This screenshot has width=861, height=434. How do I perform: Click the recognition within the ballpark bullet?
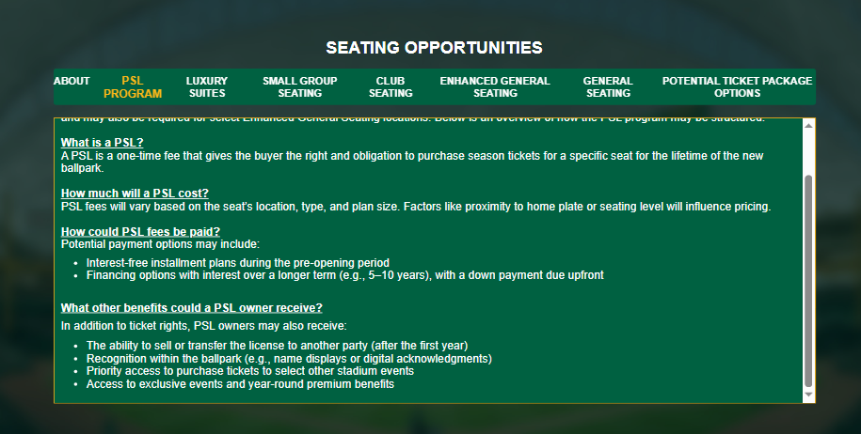(x=289, y=359)
